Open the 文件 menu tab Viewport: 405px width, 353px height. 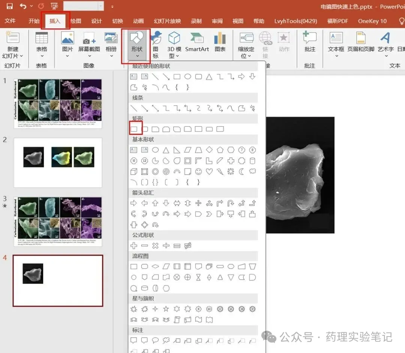[x=10, y=21]
